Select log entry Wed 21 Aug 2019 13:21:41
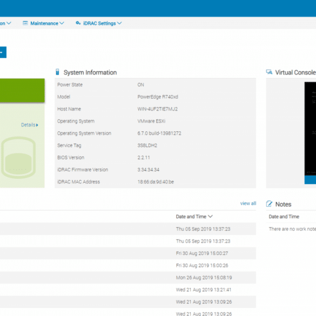 point(204,290)
